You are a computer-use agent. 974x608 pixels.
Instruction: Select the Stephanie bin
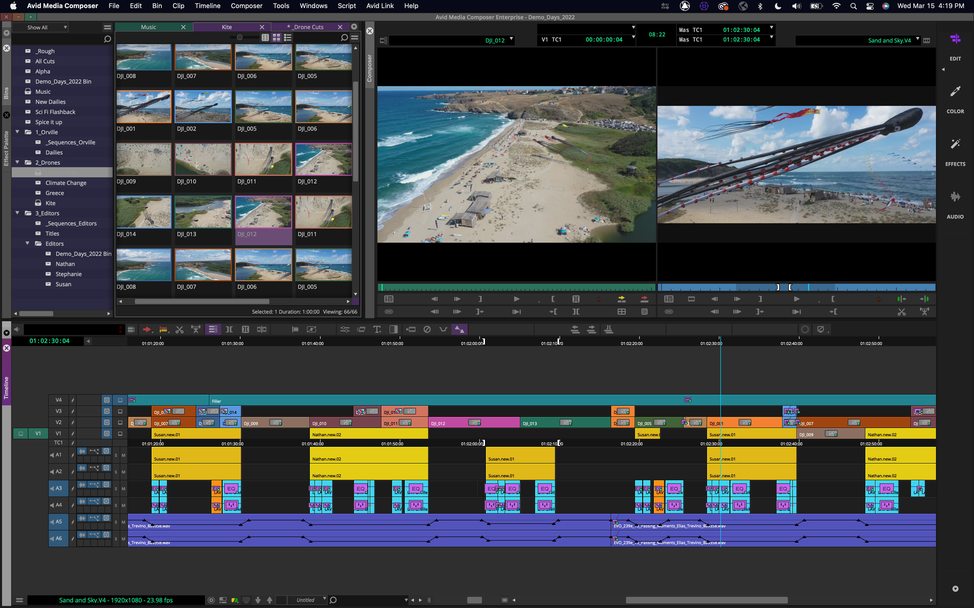[68, 274]
